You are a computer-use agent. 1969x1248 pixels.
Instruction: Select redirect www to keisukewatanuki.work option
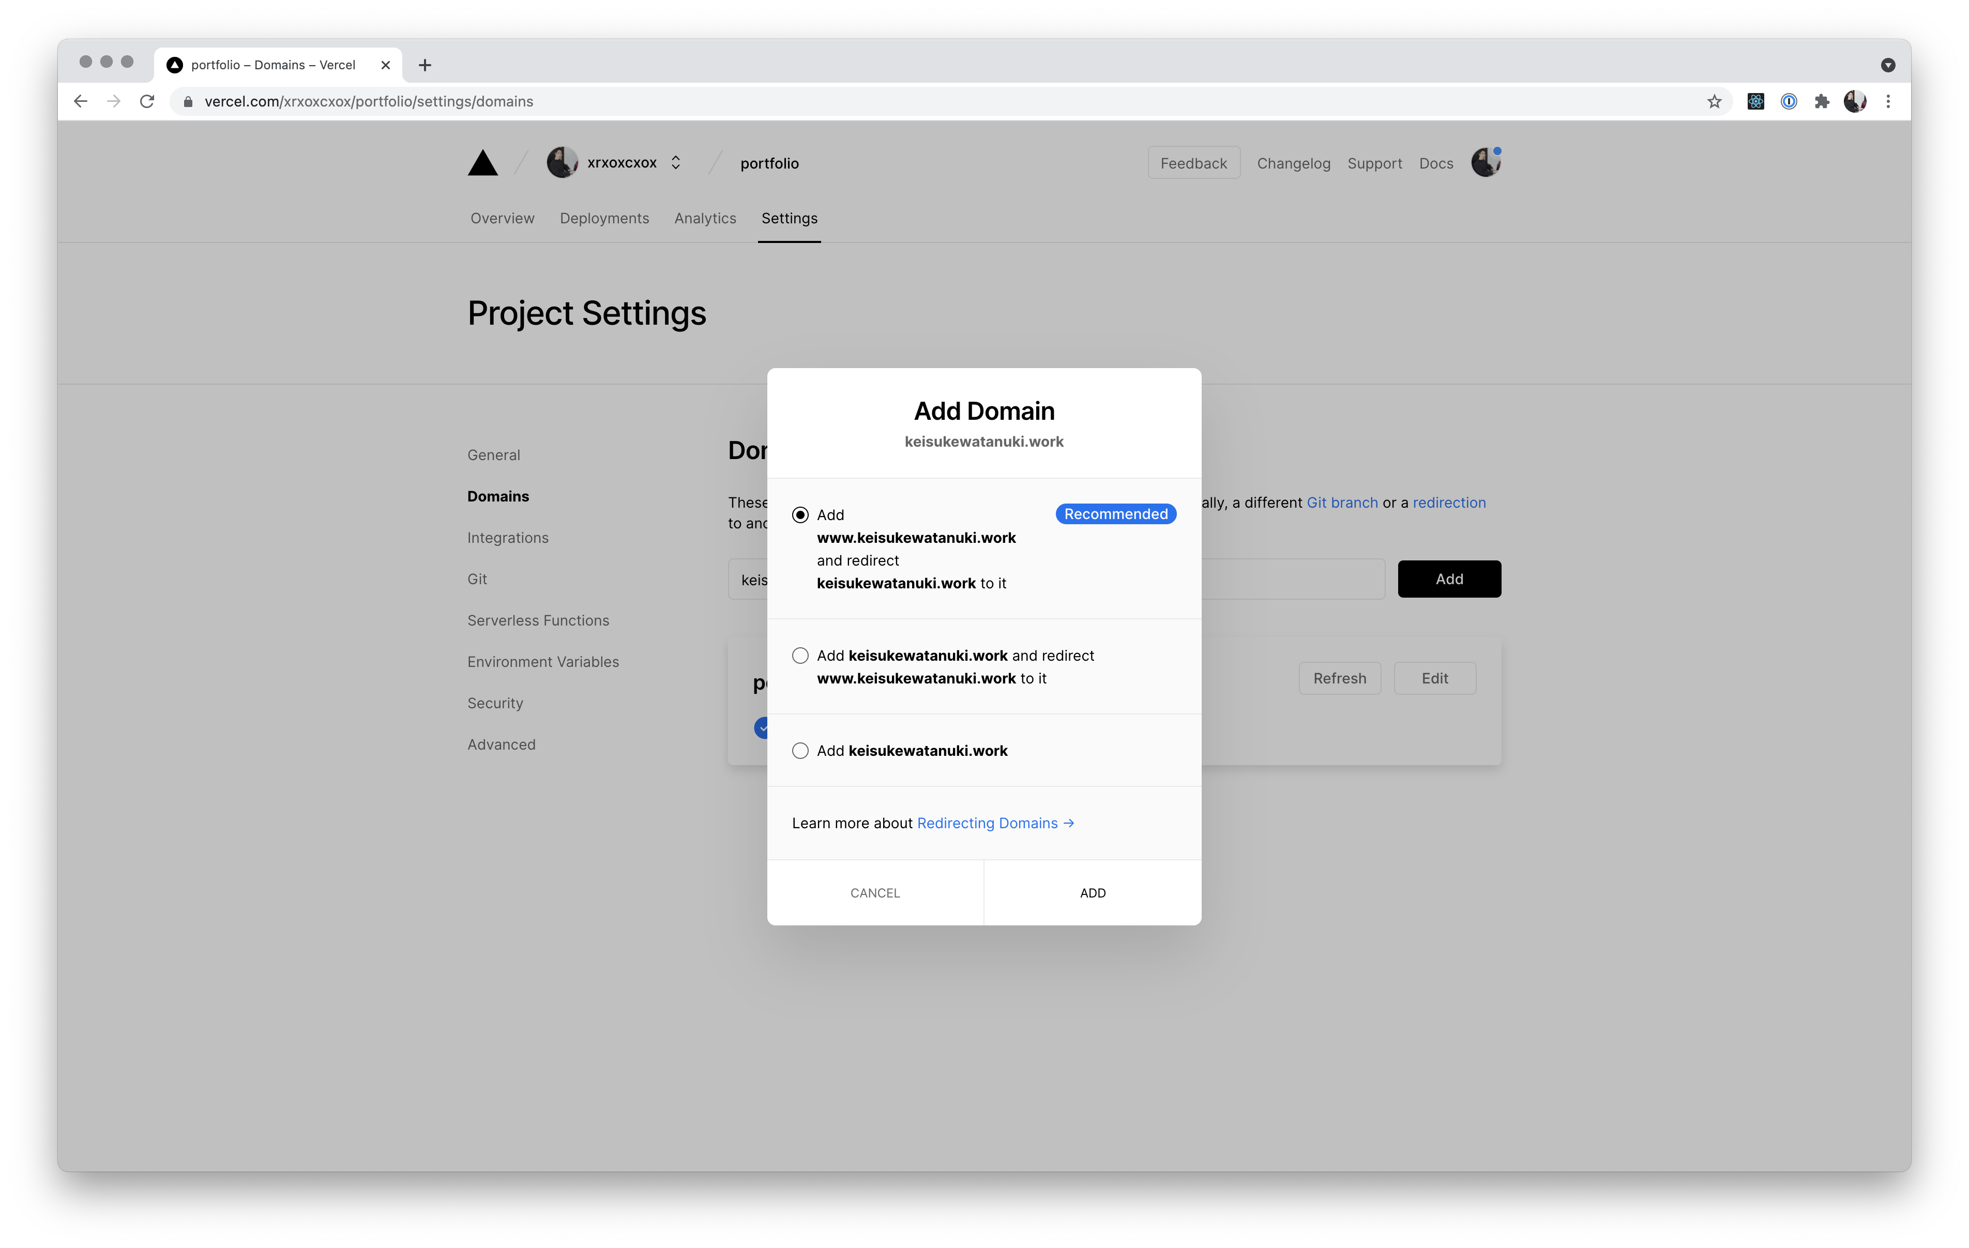[800, 656]
